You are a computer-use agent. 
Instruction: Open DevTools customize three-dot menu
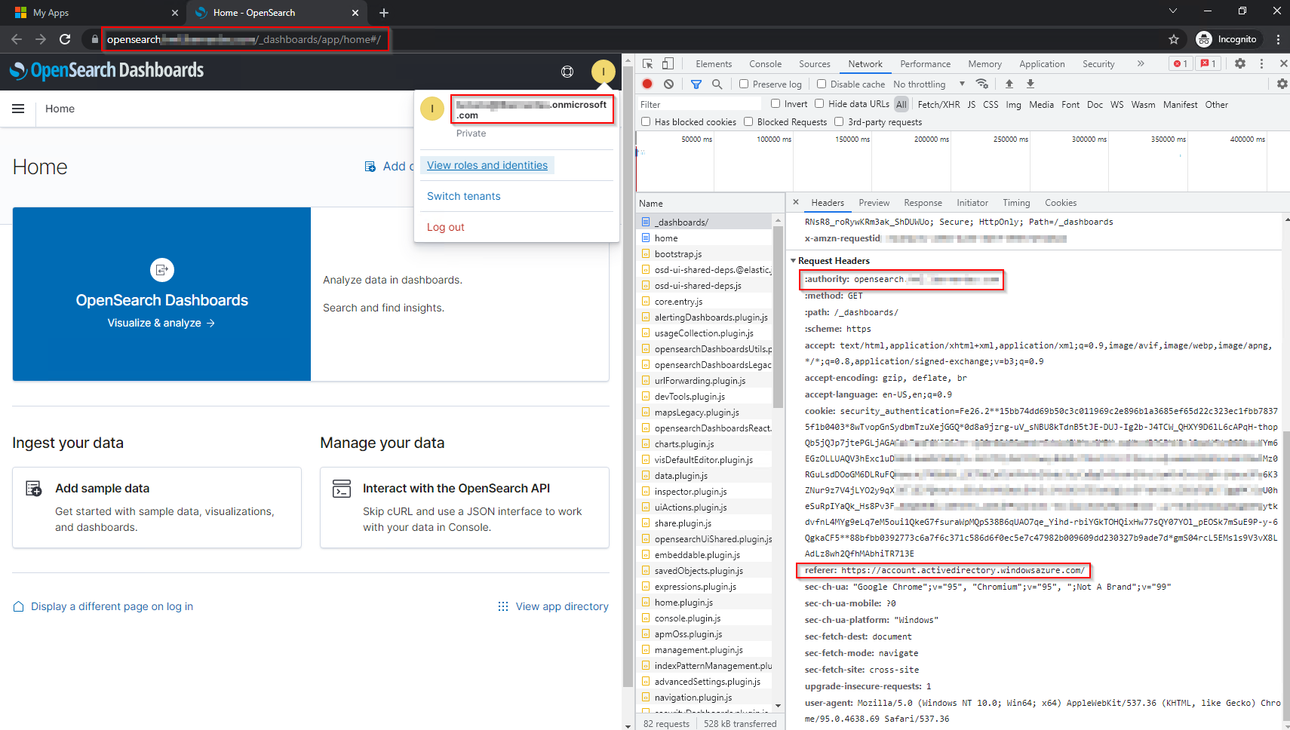coord(1261,64)
